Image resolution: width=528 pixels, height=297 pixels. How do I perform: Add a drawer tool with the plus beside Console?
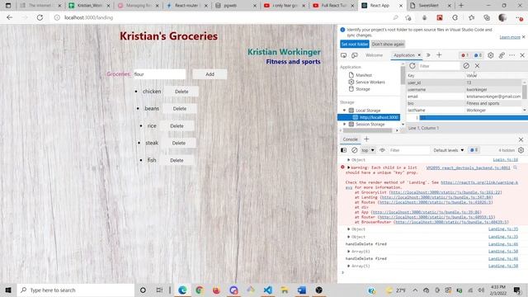pos(366,139)
